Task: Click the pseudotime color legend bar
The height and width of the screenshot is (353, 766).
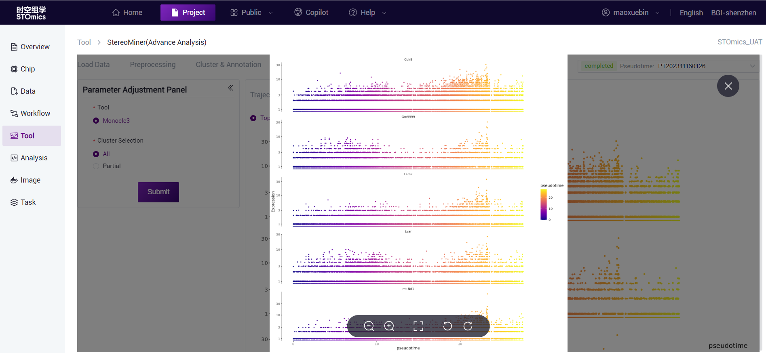Action: [x=544, y=204]
